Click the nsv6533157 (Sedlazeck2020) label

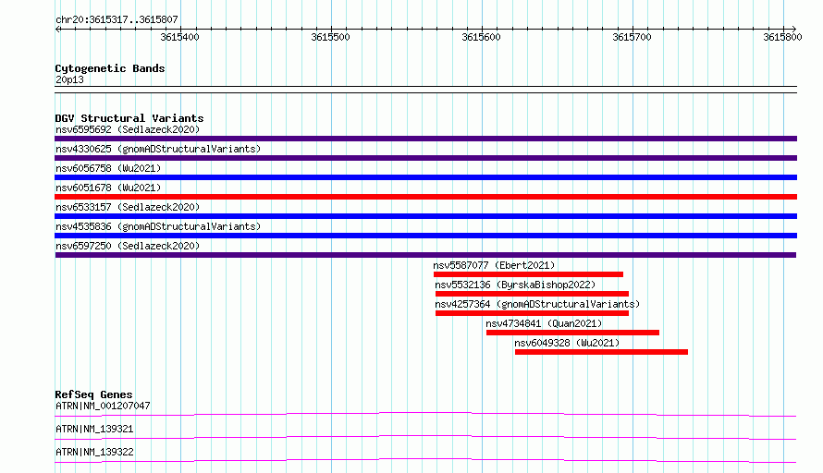[128, 207]
